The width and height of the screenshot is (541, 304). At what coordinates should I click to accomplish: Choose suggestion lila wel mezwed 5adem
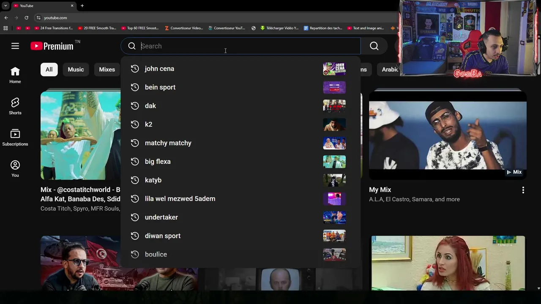pyautogui.click(x=240, y=198)
